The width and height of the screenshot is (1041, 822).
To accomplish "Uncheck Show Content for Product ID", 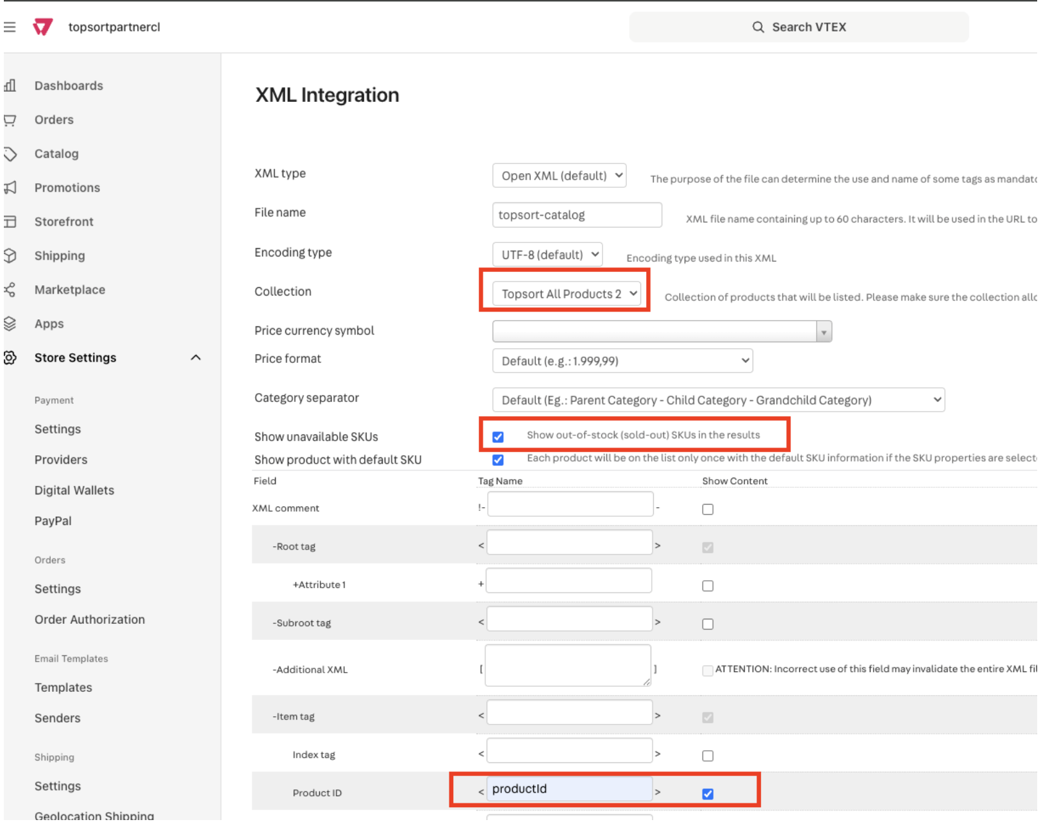I will pyautogui.click(x=708, y=794).
